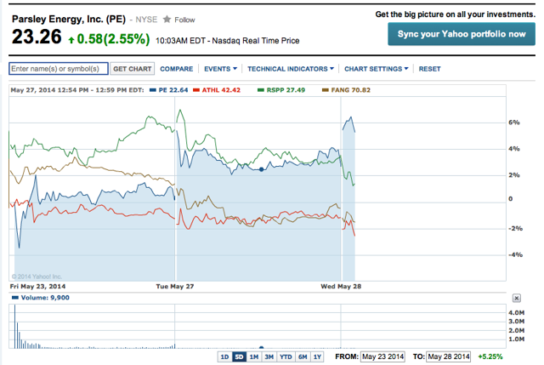Click the Parsley Energy, Inc. (PE) title

(x=69, y=19)
